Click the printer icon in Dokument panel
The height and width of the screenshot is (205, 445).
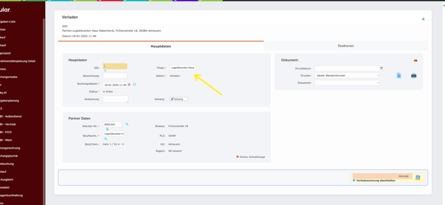tap(414, 76)
